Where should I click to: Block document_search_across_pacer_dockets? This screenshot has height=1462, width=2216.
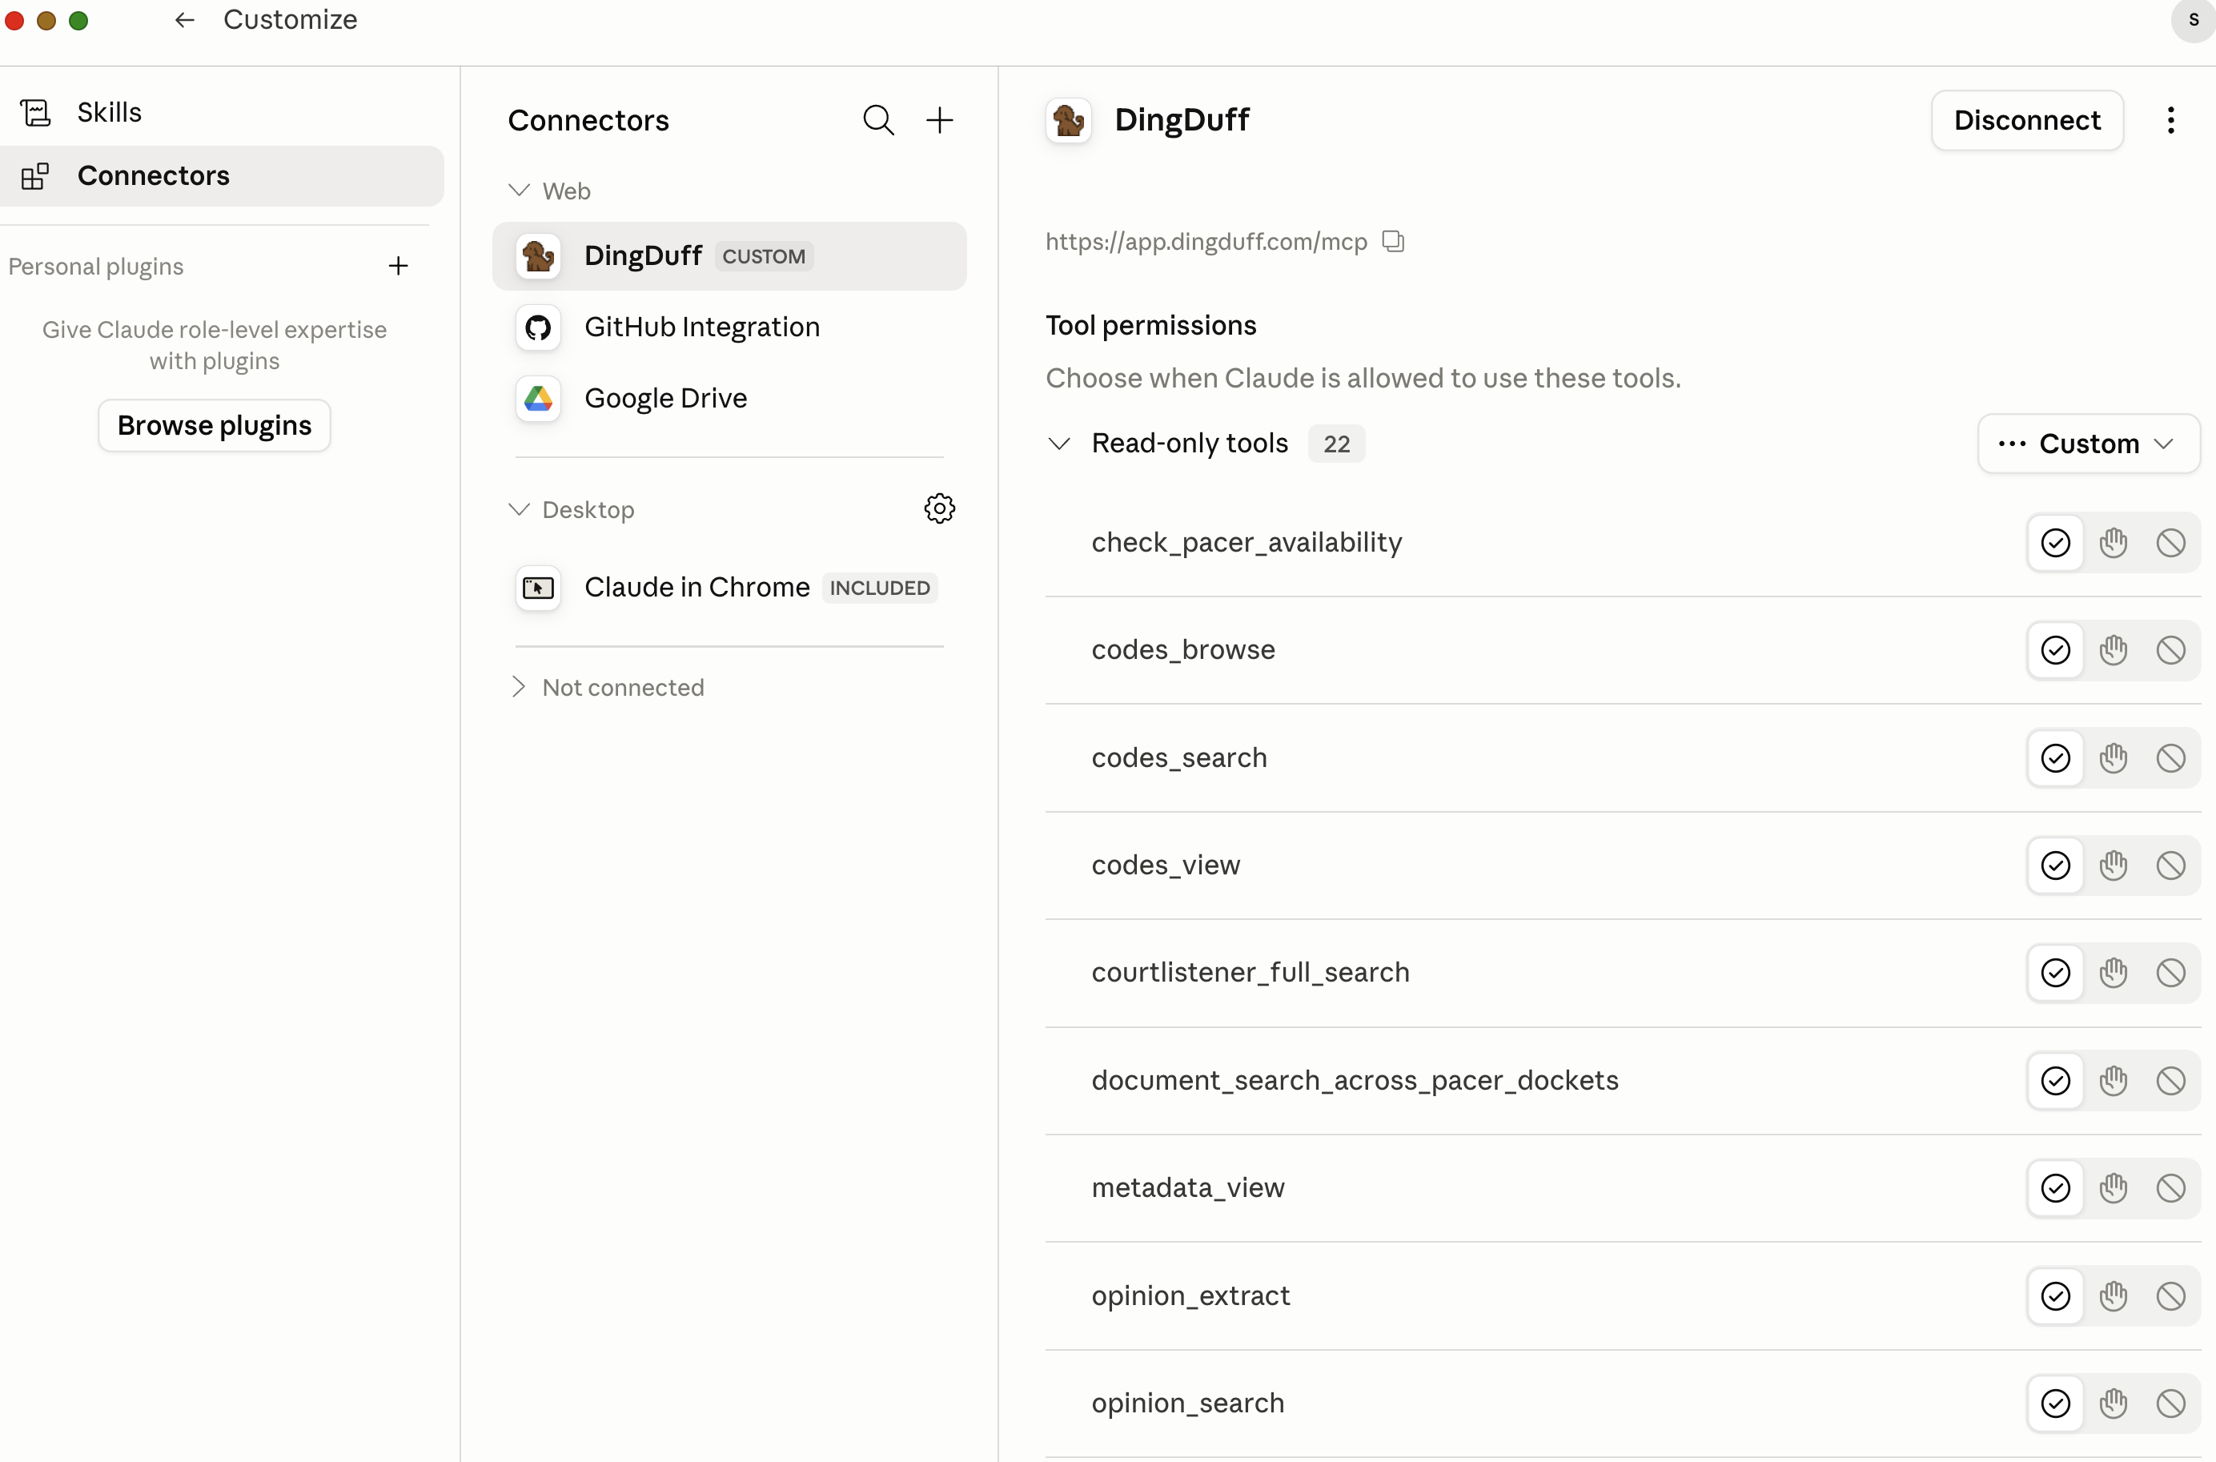point(2171,1082)
